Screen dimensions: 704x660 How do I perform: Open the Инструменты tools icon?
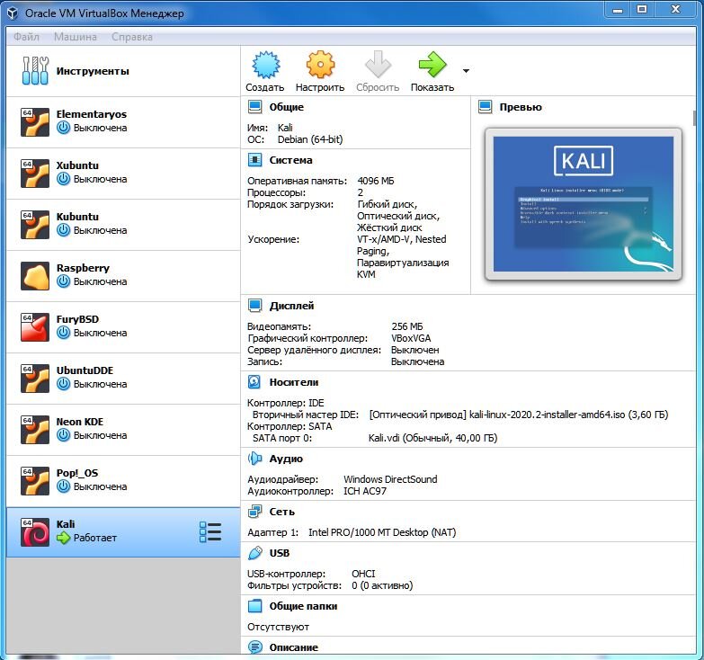(35, 70)
